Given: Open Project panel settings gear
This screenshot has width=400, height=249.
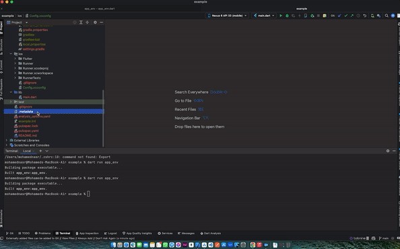Looking at the screenshot, I should point(95,22).
